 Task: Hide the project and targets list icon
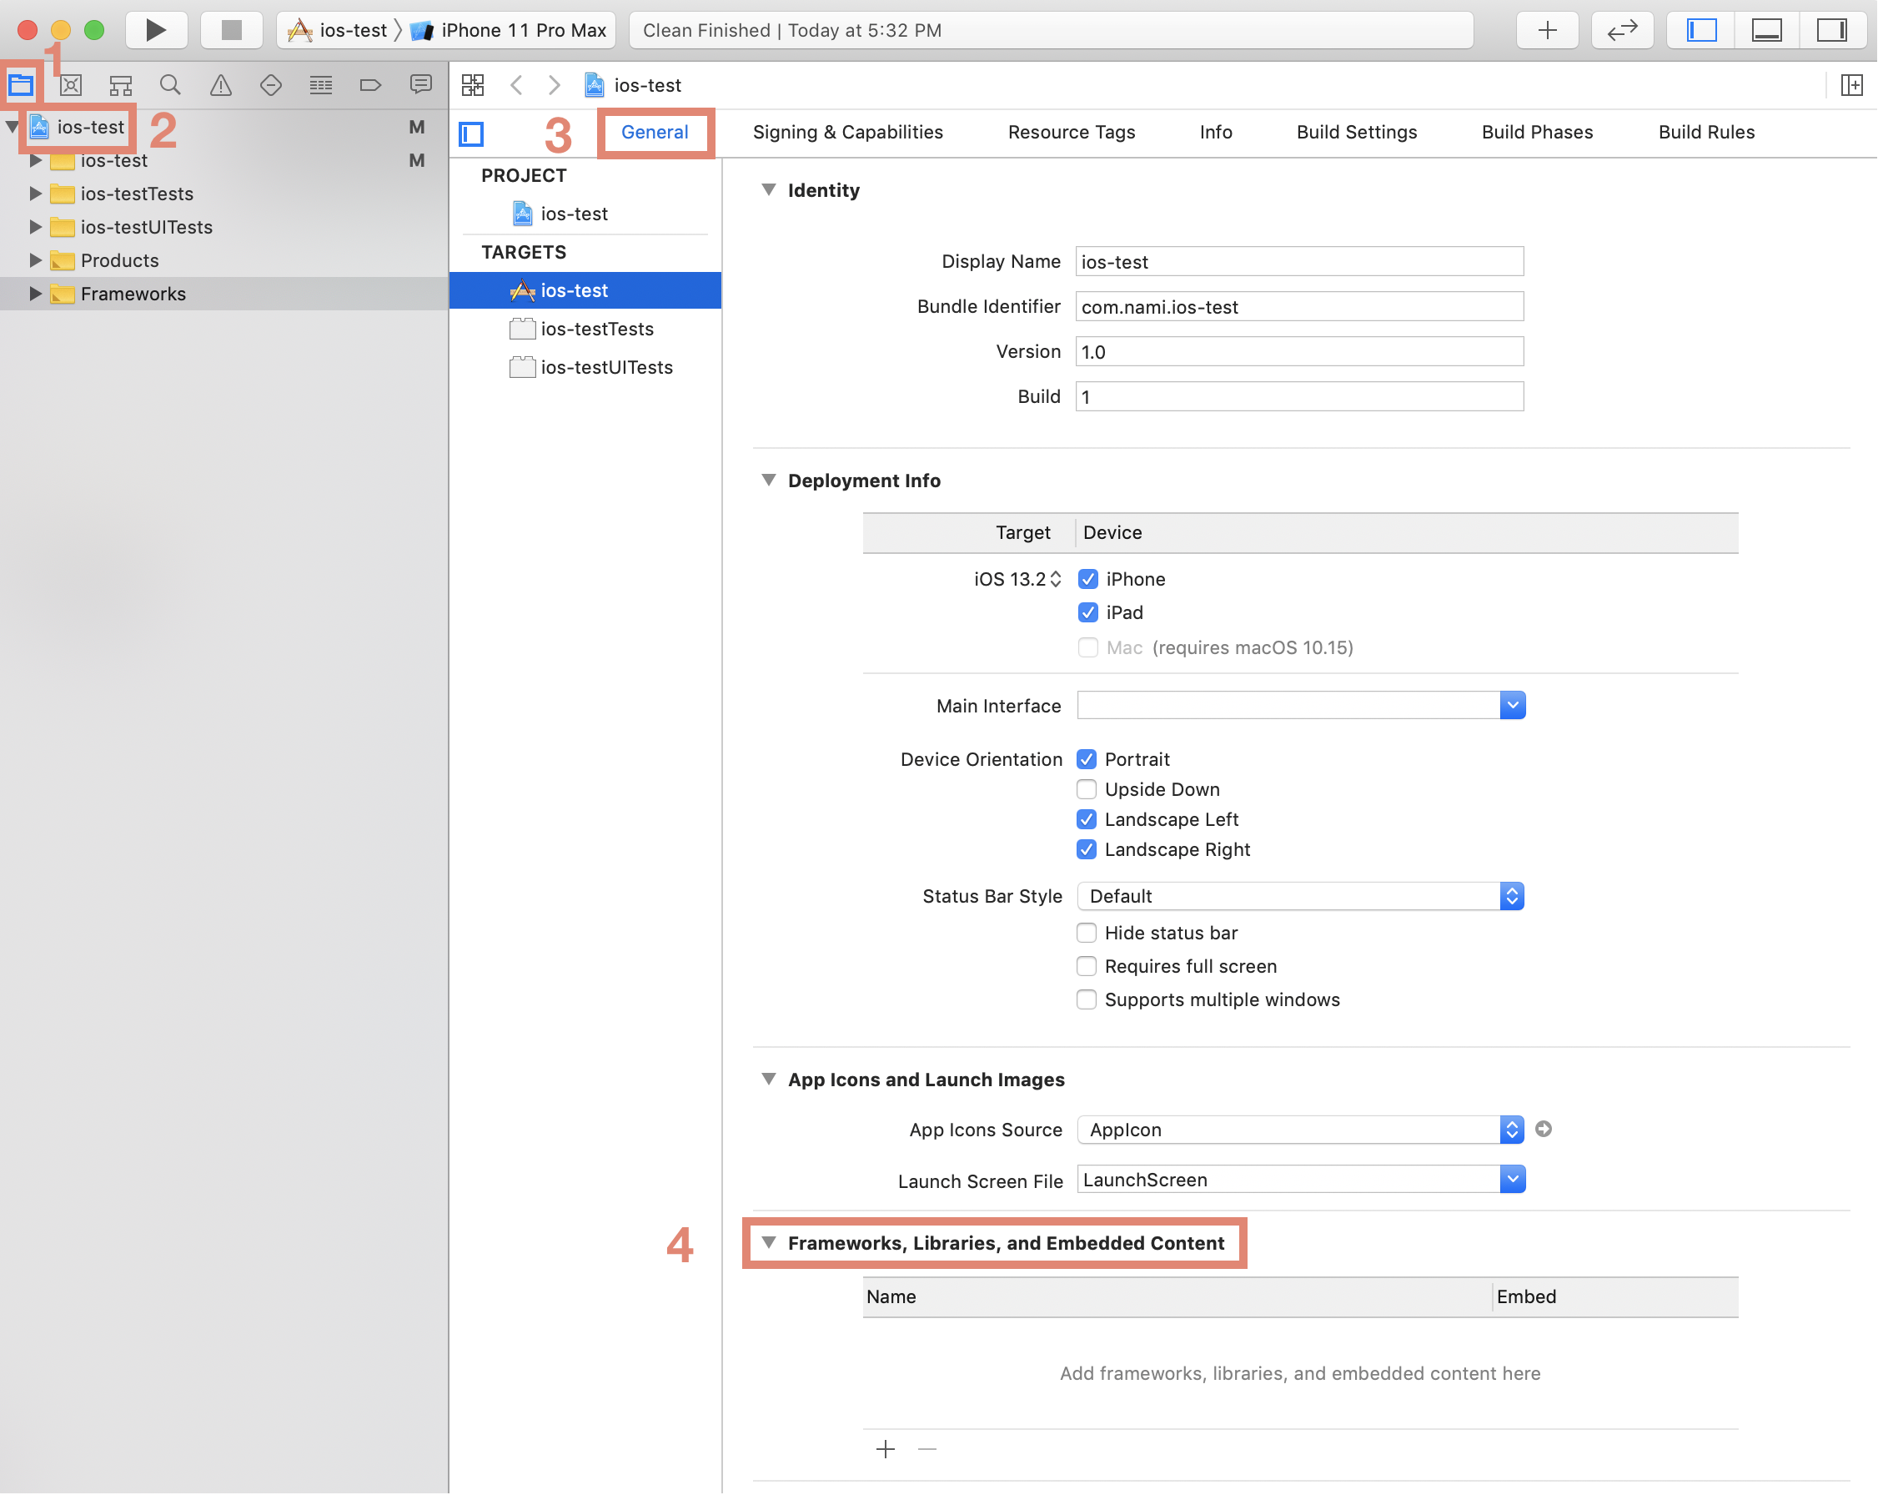coord(471,133)
